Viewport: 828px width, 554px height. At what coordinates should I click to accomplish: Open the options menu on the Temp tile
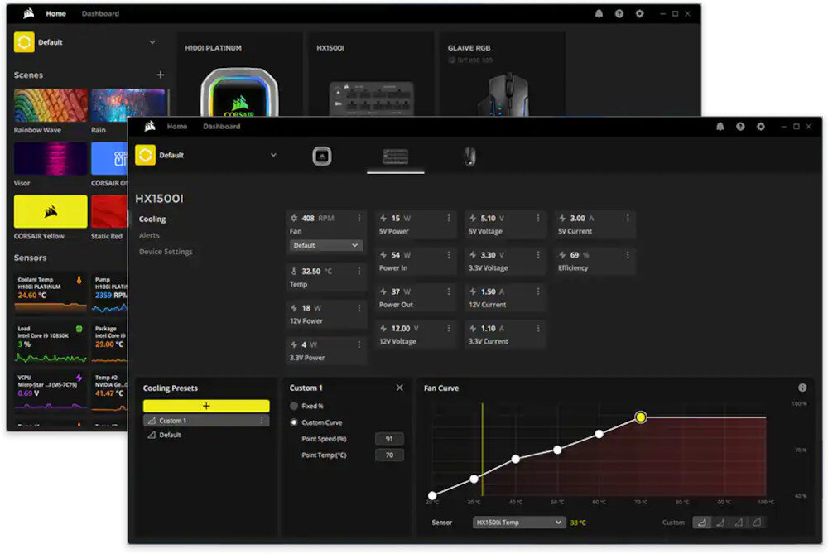pyautogui.click(x=359, y=272)
